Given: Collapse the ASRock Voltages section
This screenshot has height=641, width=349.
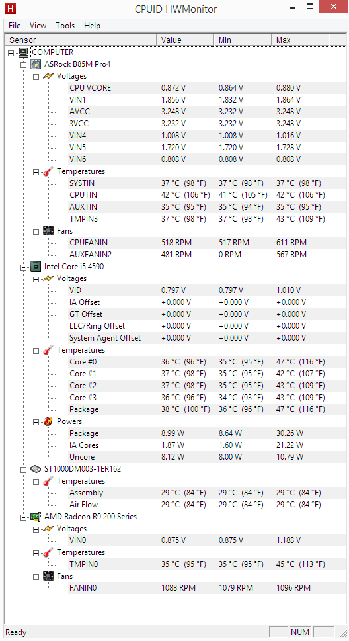Looking at the screenshot, I should point(36,77).
